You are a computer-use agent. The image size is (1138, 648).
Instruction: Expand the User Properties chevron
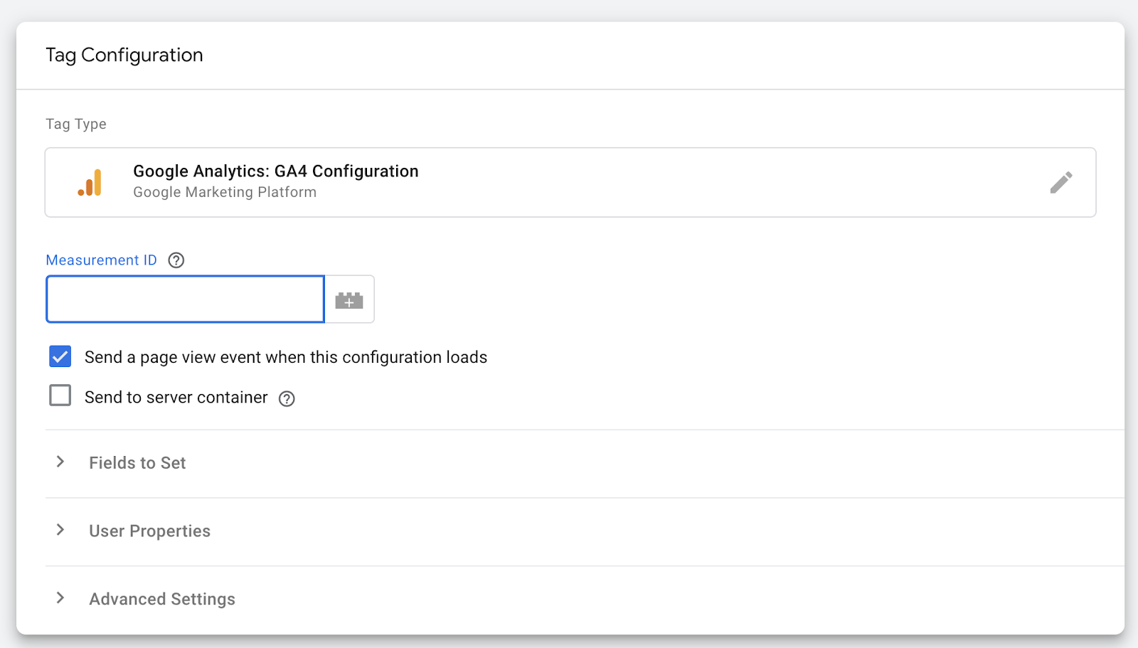coord(60,530)
